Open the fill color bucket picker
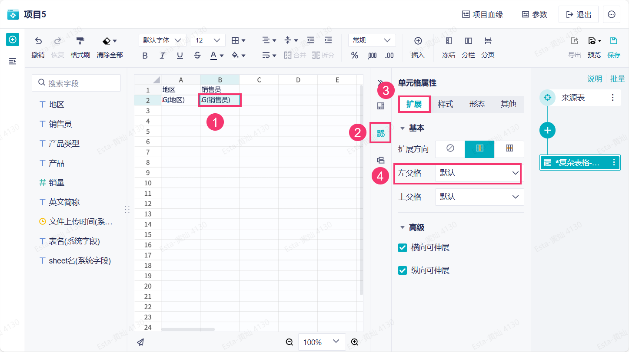 pos(239,56)
